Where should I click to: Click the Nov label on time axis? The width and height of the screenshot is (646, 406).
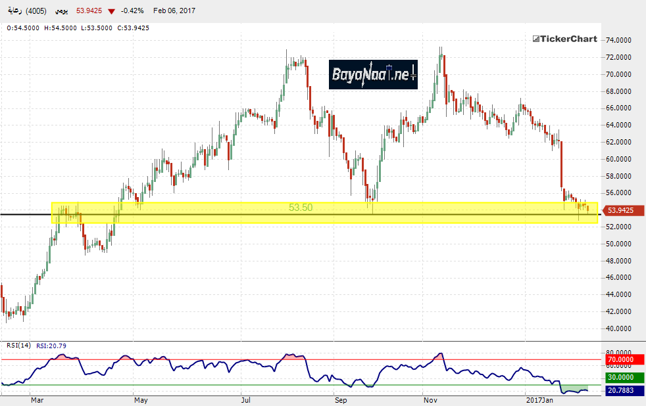(430, 399)
